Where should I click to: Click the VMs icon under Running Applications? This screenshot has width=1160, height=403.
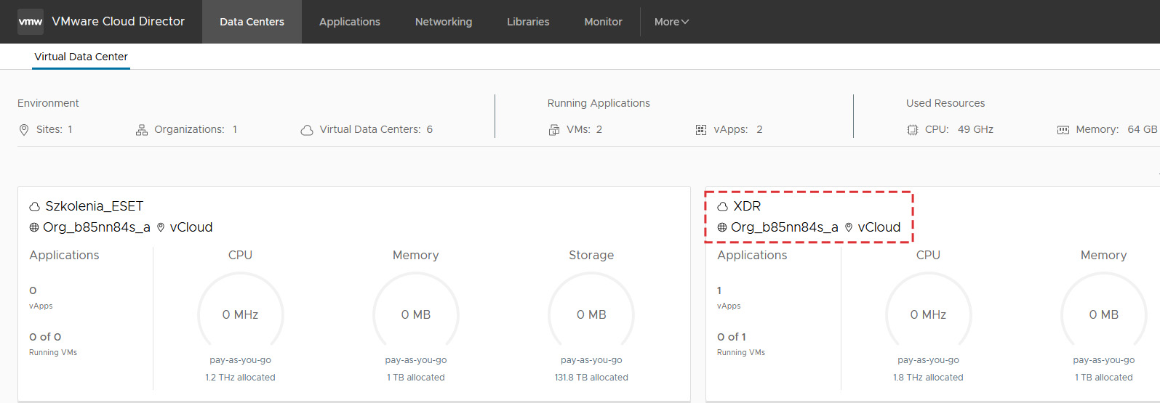pyautogui.click(x=554, y=130)
